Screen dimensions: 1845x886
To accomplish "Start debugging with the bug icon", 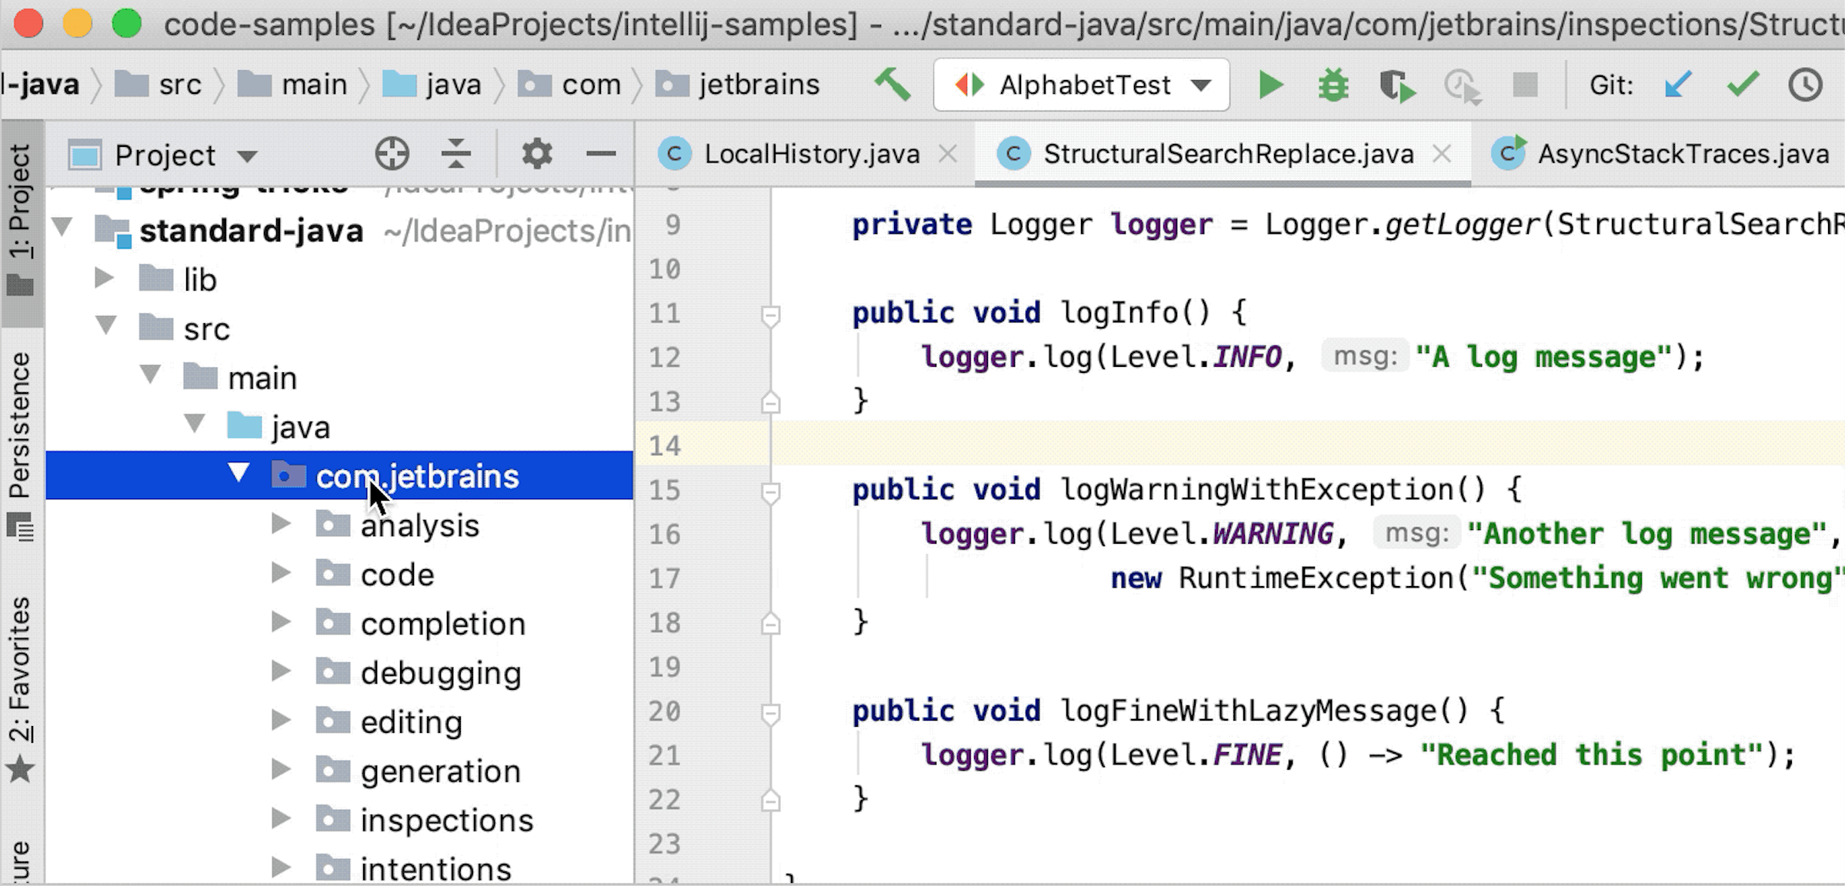I will 1332,85.
